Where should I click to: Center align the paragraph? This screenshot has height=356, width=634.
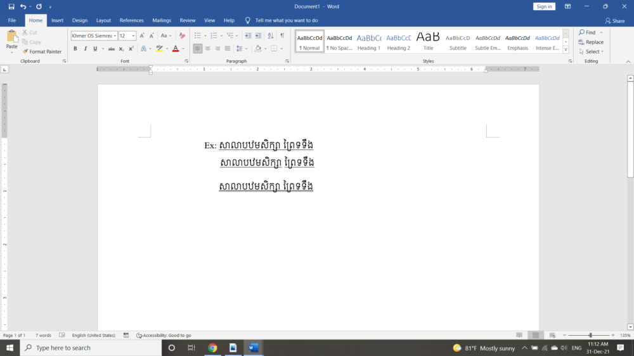click(x=207, y=49)
